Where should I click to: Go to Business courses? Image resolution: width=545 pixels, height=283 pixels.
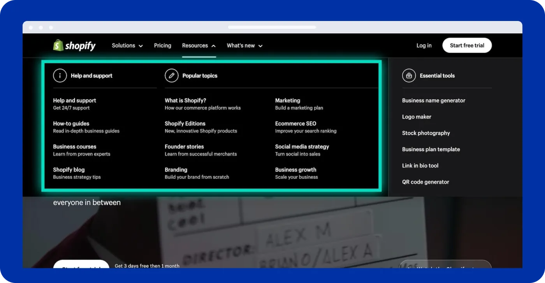pyautogui.click(x=74, y=147)
